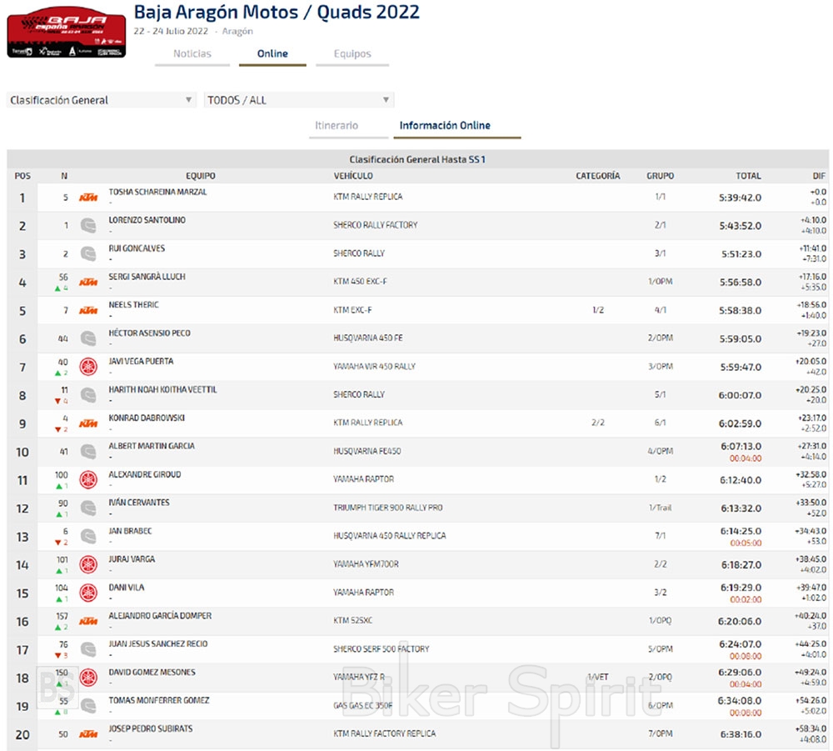Click KTM logo next to Neels Theric

(87, 311)
